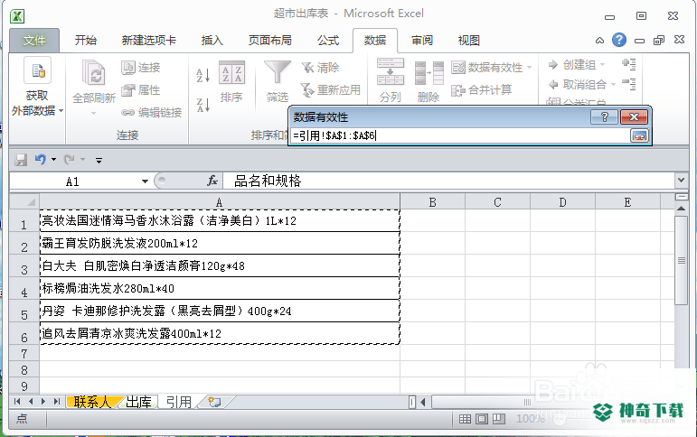Click the horizontal scrollbar thumb

point(528,402)
